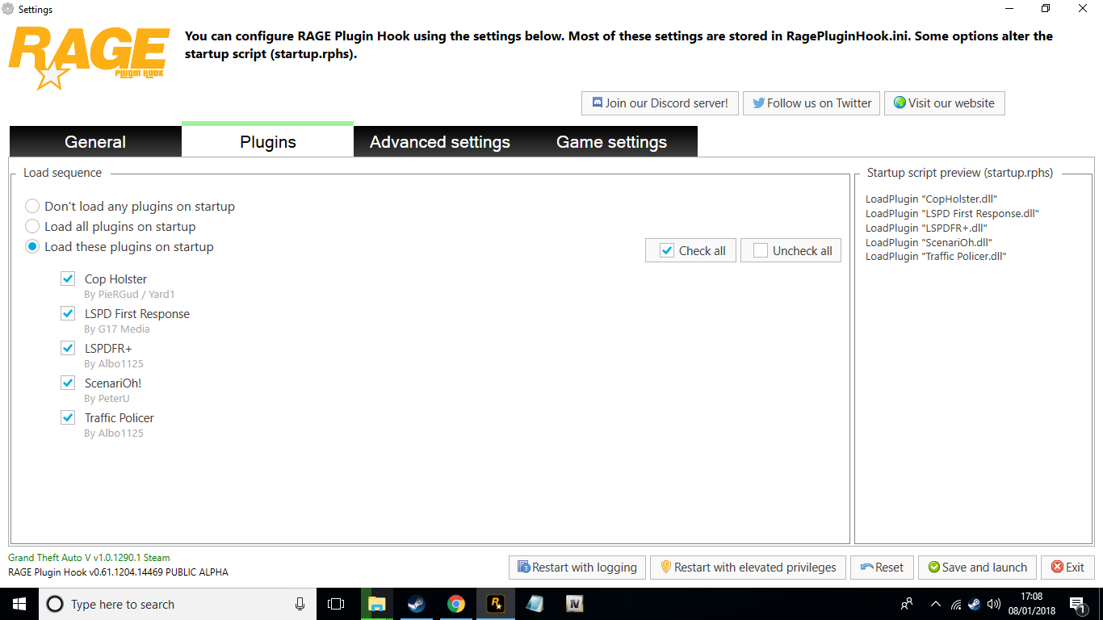Viewport: 1103px width, 620px height.
Task: Click Join our Discord server button
Action: [x=660, y=103]
